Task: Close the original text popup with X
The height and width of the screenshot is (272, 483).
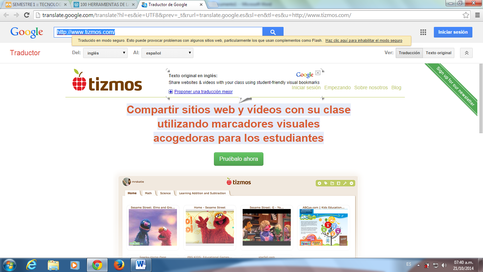Action: click(318, 73)
